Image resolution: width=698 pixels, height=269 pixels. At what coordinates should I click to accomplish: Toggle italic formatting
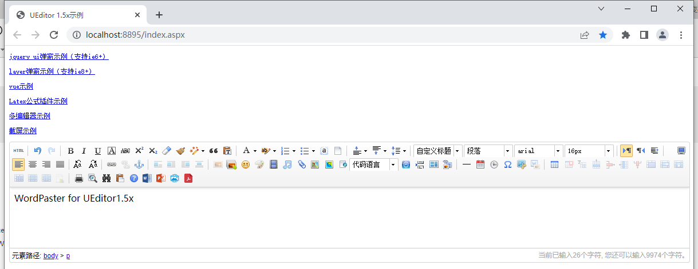84,151
